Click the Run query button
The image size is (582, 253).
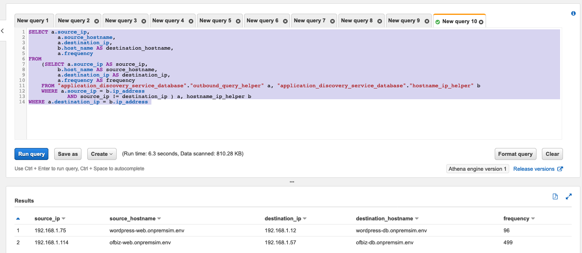[x=31, y=153]
